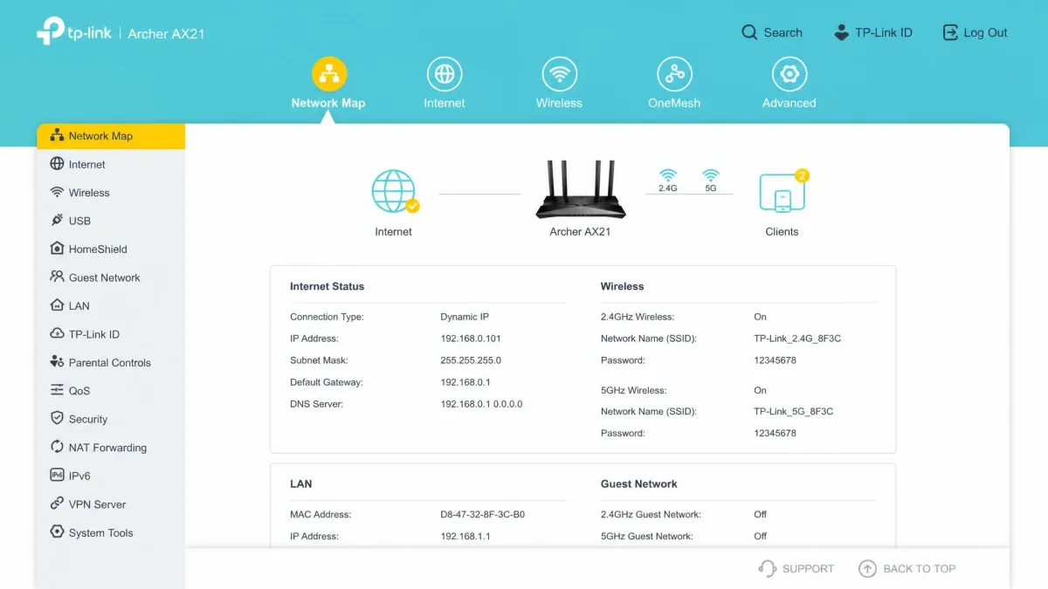
Task: Click the 5G wifi signal icon
Action: pyautogui.click(x=711, y=175)
